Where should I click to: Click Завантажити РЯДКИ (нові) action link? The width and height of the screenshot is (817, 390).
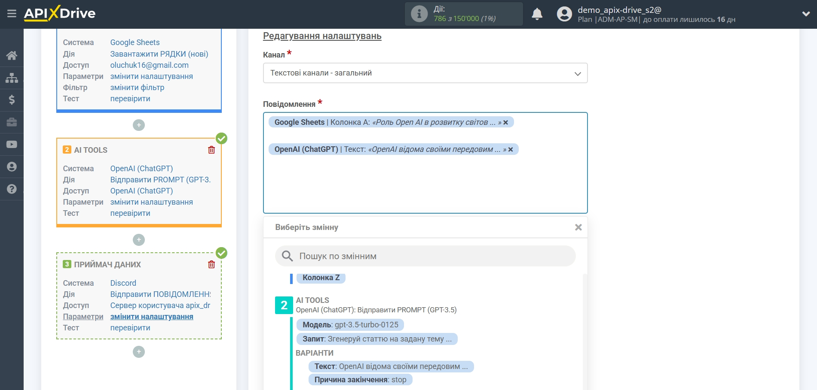[x=159, y=54]
